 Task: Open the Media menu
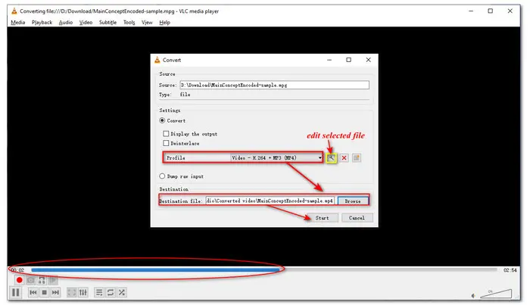tap(18, 22)
